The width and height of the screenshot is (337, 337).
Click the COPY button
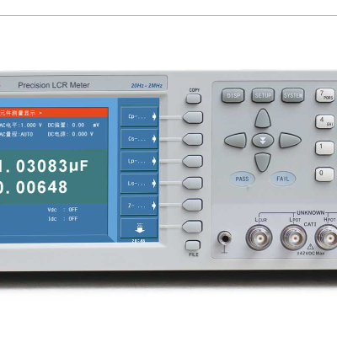coord(194,99)
